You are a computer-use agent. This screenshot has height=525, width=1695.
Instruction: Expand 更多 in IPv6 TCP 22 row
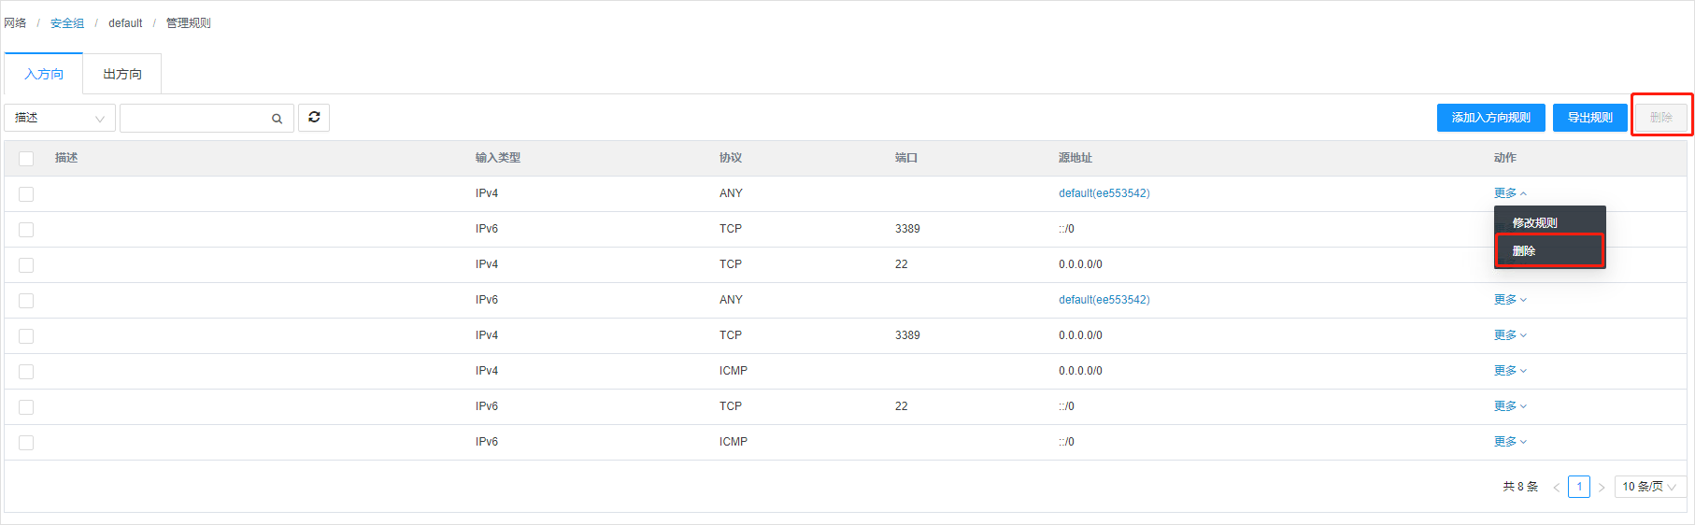click(1510, 406)
